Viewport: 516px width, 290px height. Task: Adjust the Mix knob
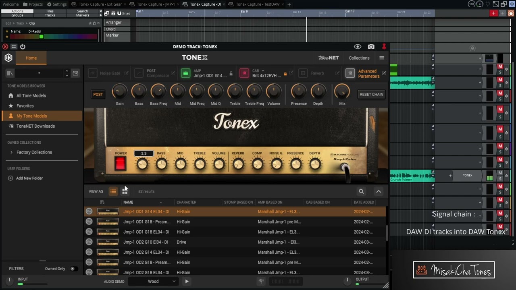coord(342,92)
